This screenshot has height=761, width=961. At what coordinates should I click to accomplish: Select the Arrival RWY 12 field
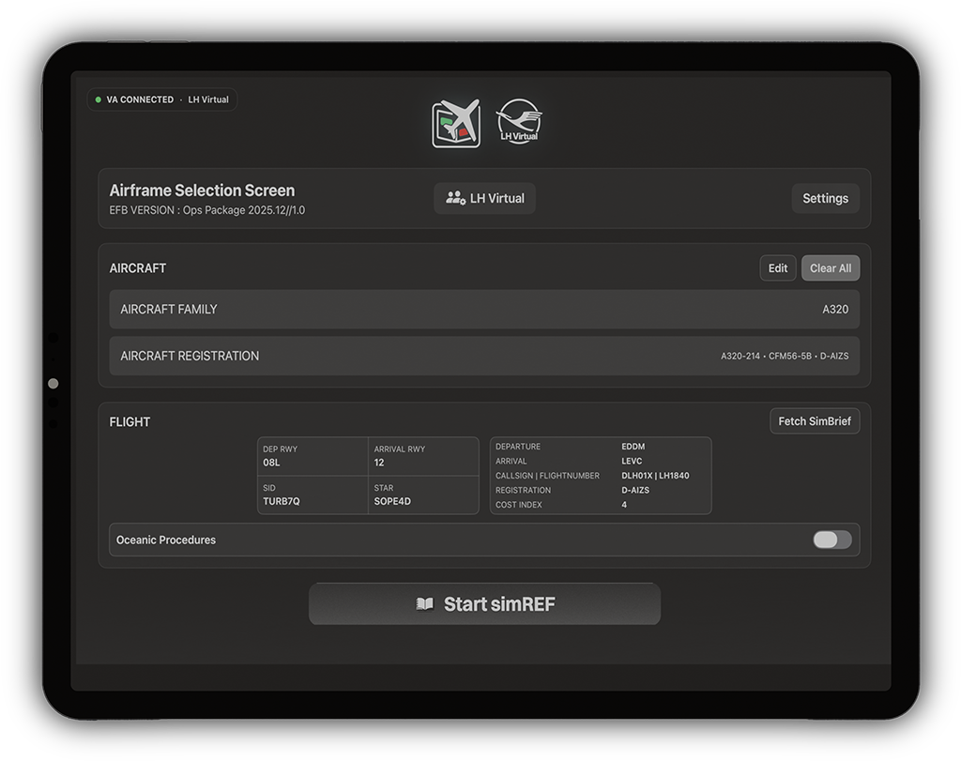click(423, 456)
